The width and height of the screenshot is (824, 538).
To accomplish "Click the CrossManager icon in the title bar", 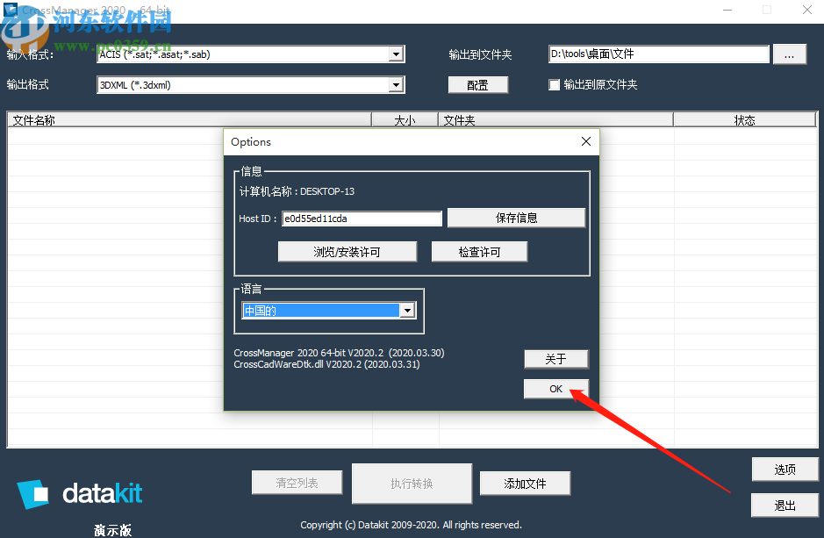I will point(11,10).
